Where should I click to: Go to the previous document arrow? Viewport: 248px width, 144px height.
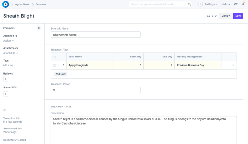(x=212, y=16)
